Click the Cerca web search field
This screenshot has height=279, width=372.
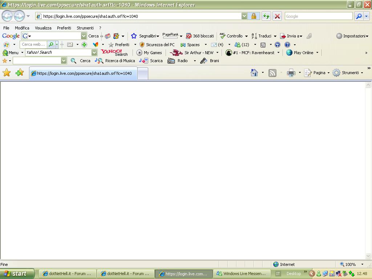click(34, 44)
